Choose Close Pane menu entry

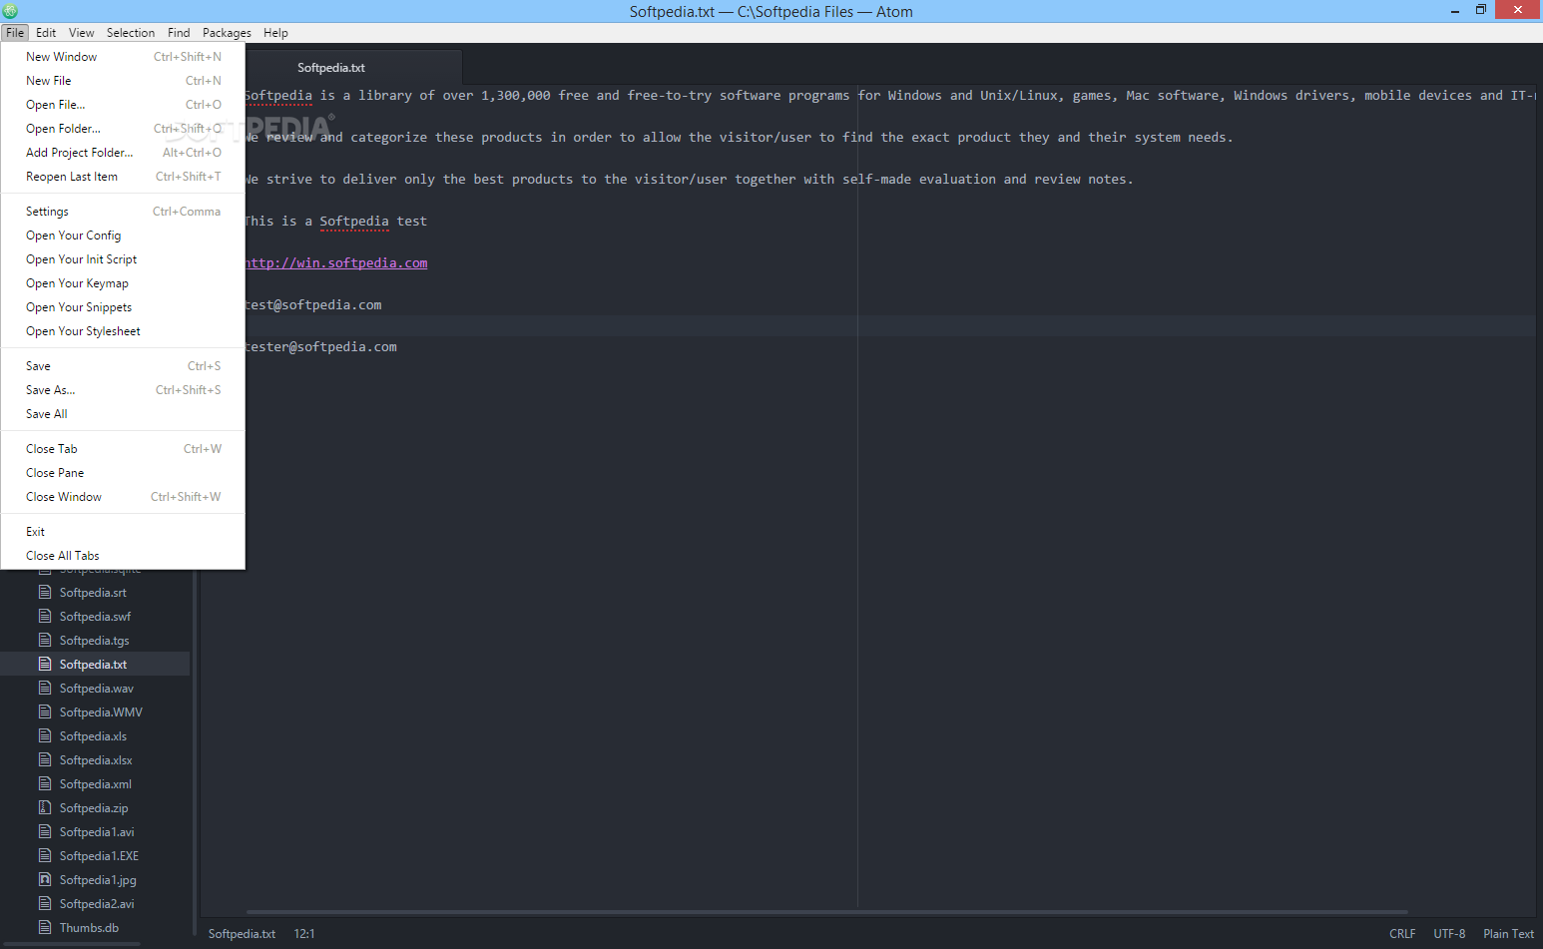[x=123, y=473]
